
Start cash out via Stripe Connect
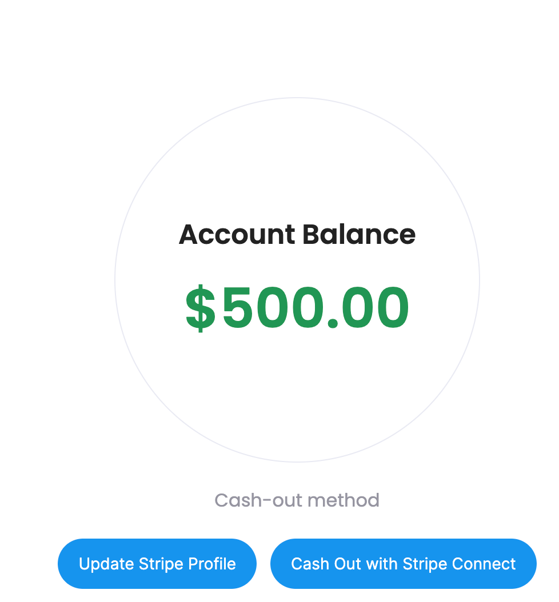(404, 563)
